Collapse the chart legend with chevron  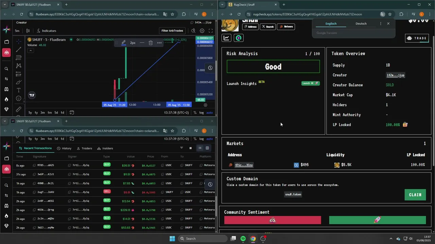[x=31, y=50]
